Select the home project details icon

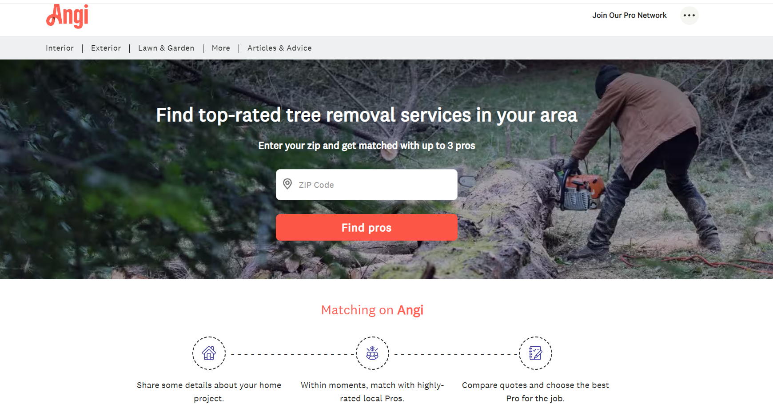click(209, 353)
